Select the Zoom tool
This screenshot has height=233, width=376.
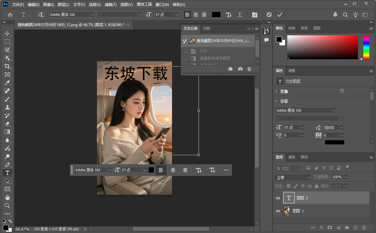pos(7,206)
